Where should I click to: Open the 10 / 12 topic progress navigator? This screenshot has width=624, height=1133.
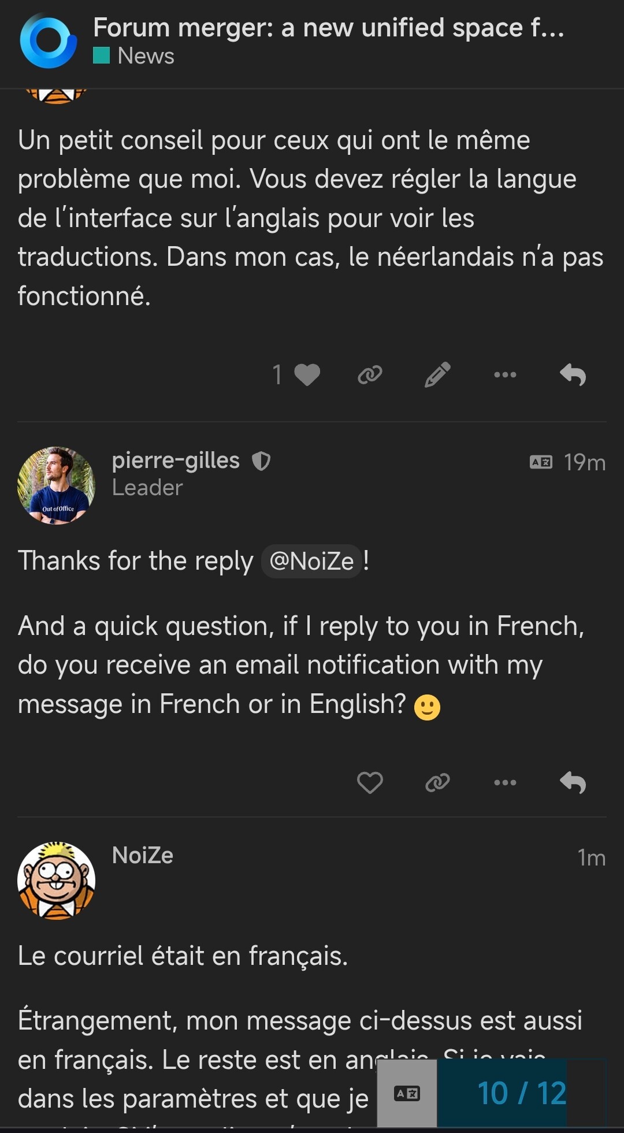tap(522, 1093)
